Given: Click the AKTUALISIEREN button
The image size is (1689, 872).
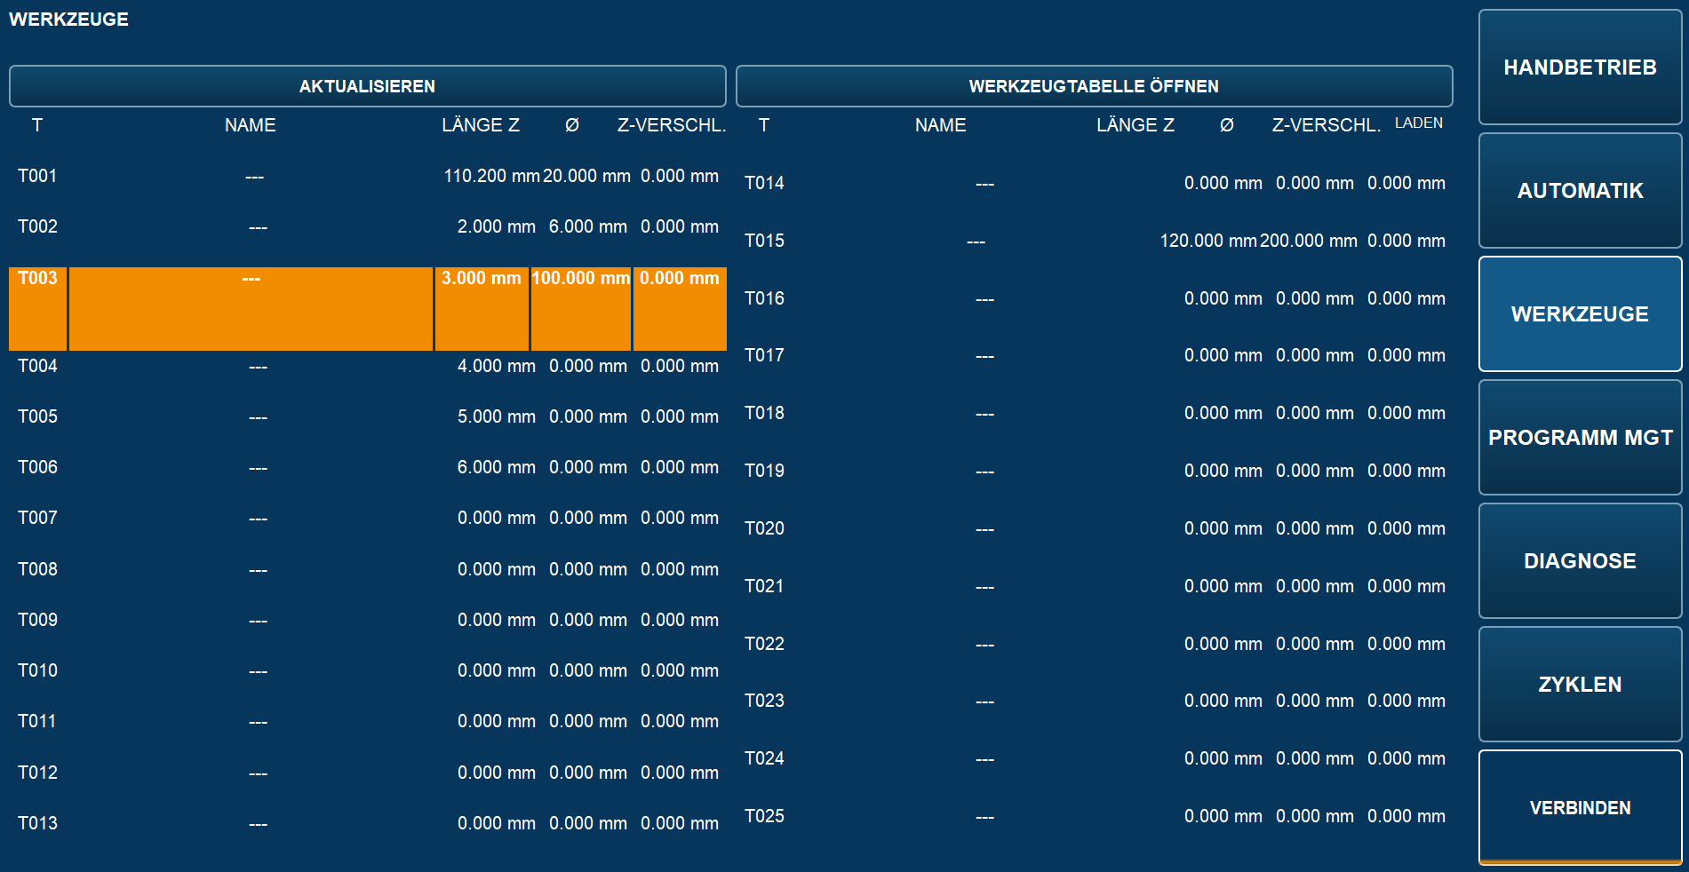Looking at the screenshot, I should [x=367, y=86].
